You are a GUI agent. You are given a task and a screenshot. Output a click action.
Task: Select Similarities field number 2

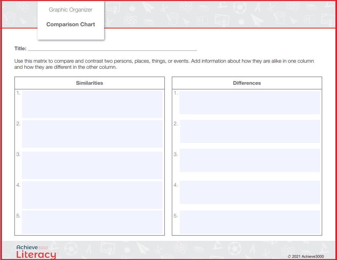point(92,134)
